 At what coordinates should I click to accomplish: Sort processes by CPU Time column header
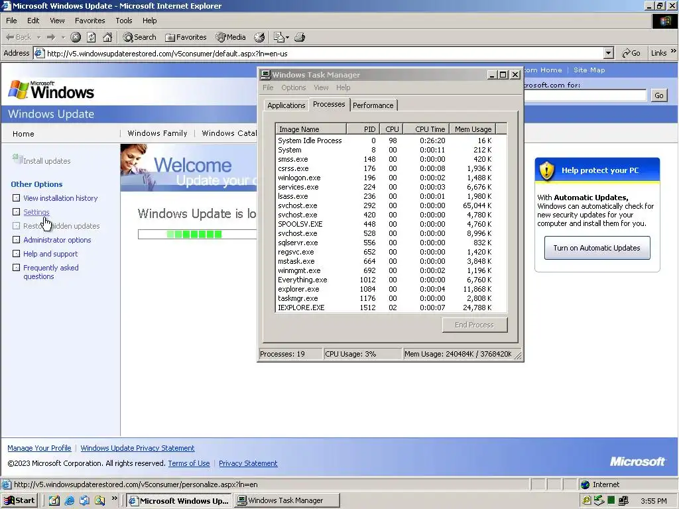coord(426,129)
